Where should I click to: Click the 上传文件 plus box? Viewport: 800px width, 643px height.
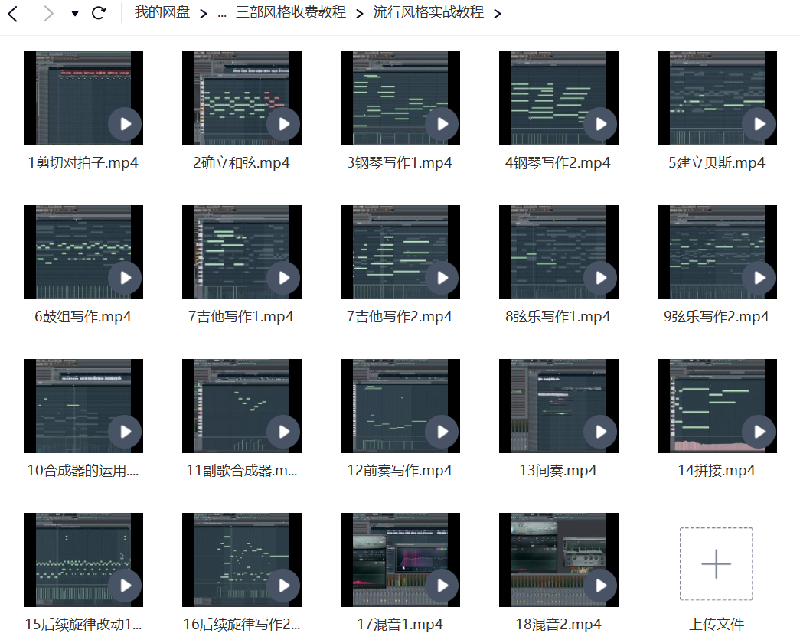point(717,564)
